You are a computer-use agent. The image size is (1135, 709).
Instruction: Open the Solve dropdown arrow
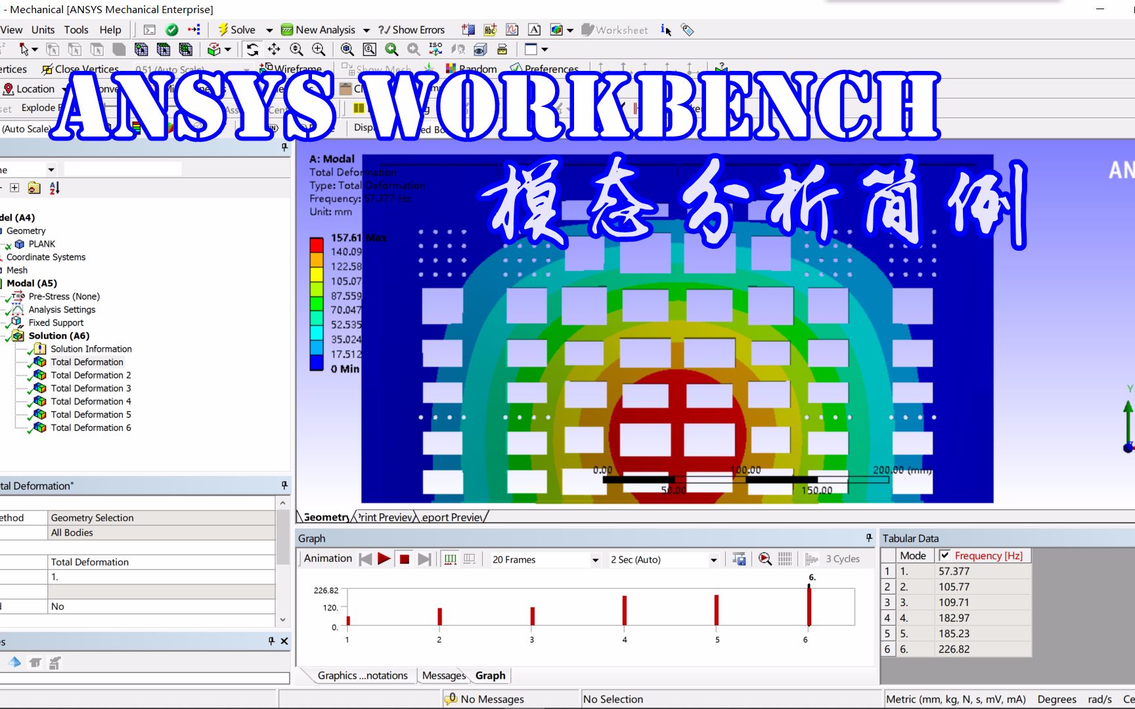coord(269,30)
